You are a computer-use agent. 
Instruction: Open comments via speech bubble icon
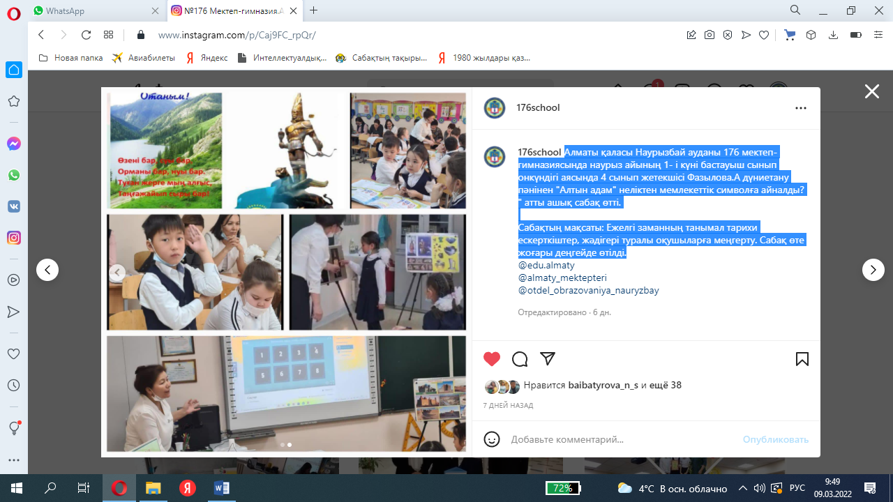[x=520, y=359]
